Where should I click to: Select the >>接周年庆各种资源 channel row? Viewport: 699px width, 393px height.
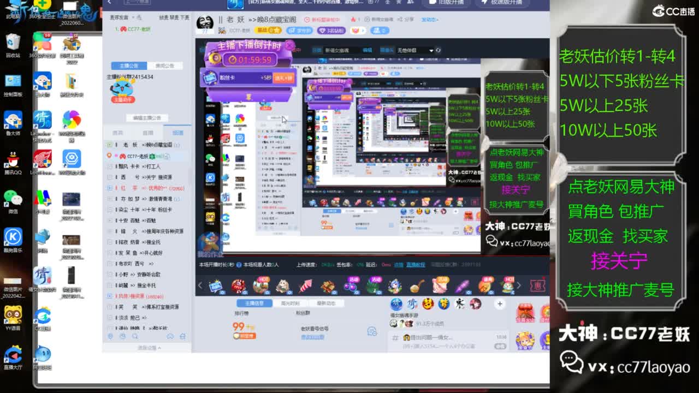(147, 231)
